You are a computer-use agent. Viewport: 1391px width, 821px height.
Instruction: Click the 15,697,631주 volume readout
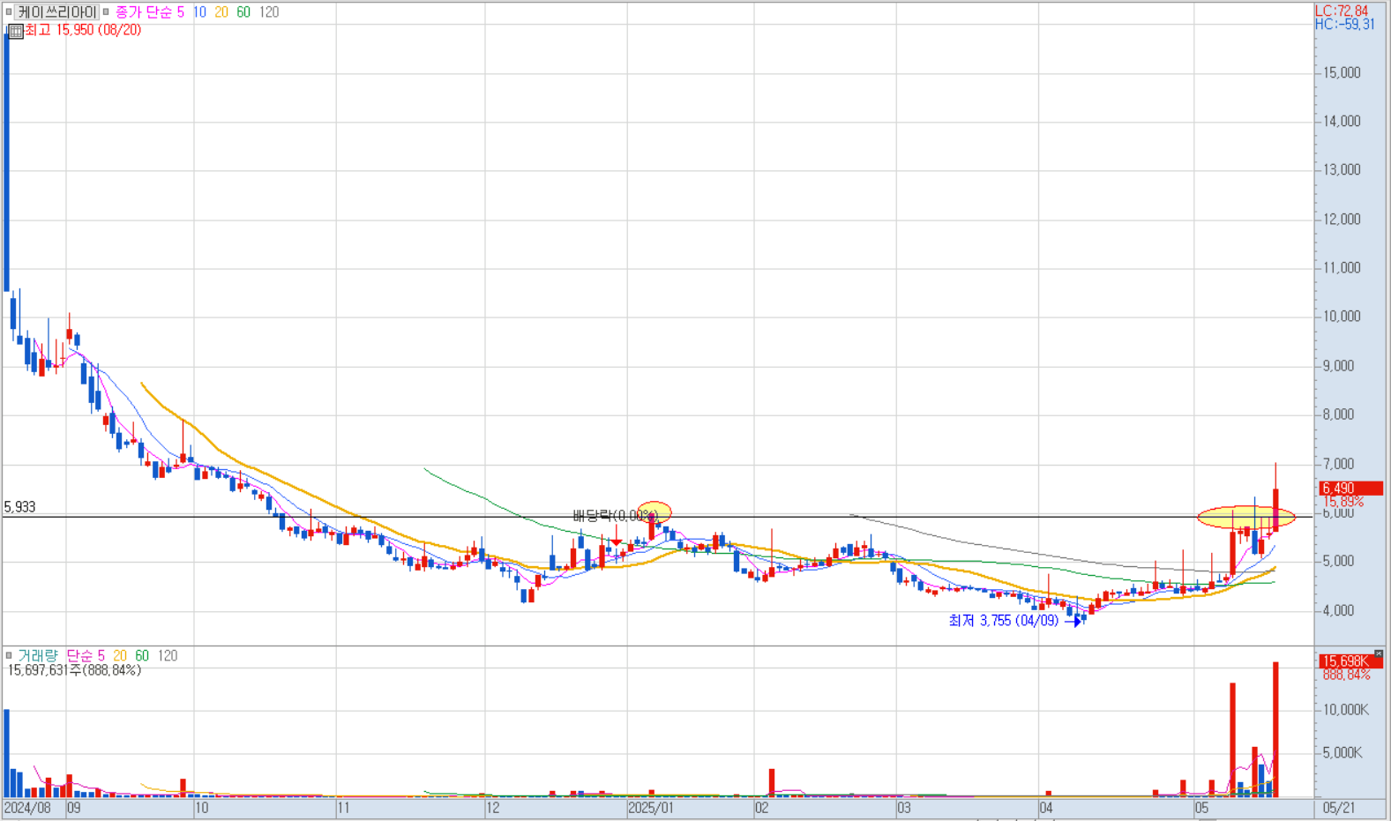pyautogui.click(x=74, y=670)
